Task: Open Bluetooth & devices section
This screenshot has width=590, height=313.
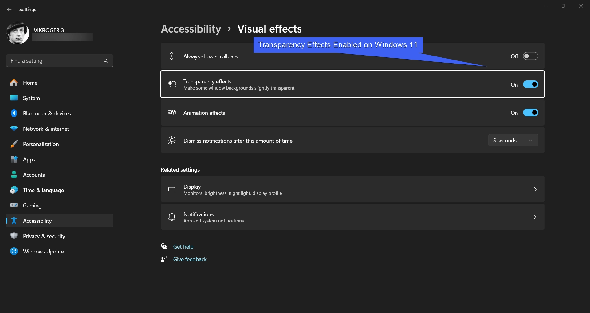Action: point(60,113)
